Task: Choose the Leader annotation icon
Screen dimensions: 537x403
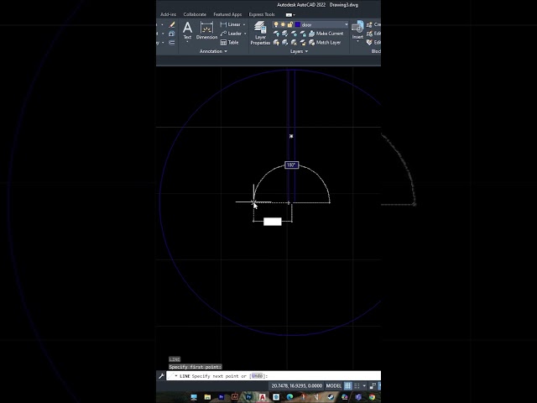Action: pyautogui.click(x=223, y=34)
